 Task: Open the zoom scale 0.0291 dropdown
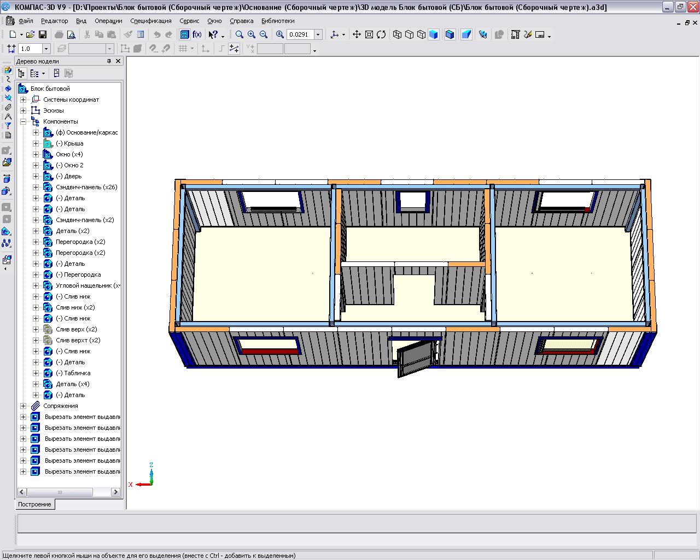tap(318, 34)
